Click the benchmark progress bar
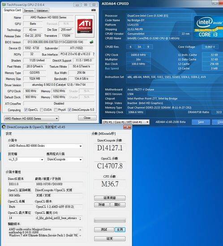 coord(110,220)
